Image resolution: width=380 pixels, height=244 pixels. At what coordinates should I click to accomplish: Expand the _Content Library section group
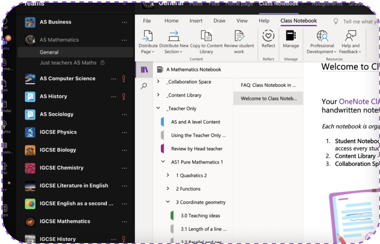tap(158, 95)
